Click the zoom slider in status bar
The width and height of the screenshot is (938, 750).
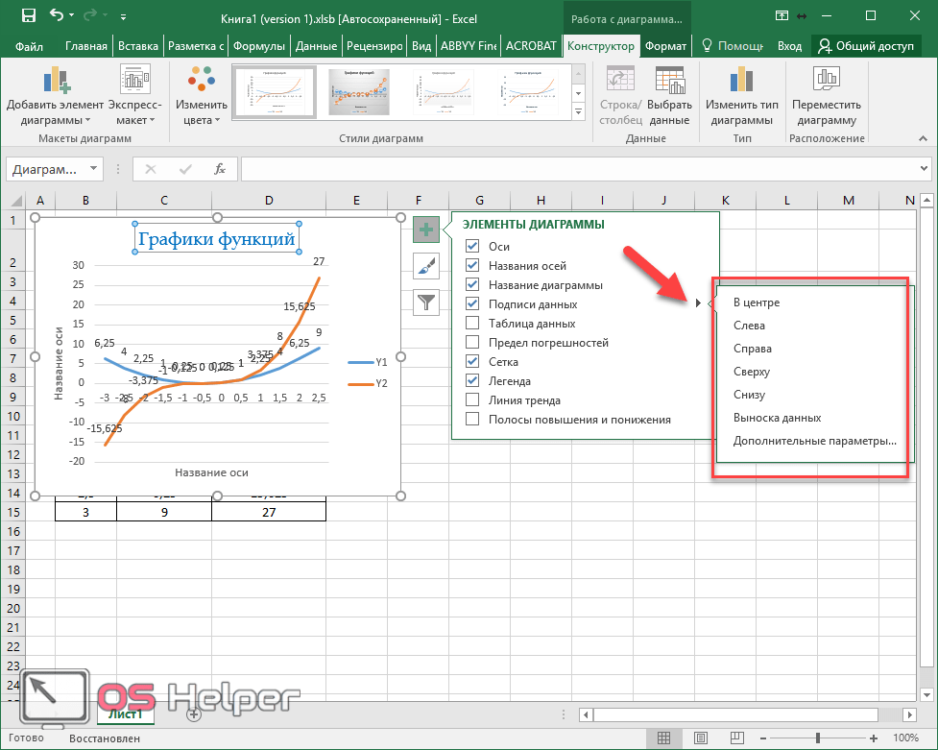tap(818, 738)
